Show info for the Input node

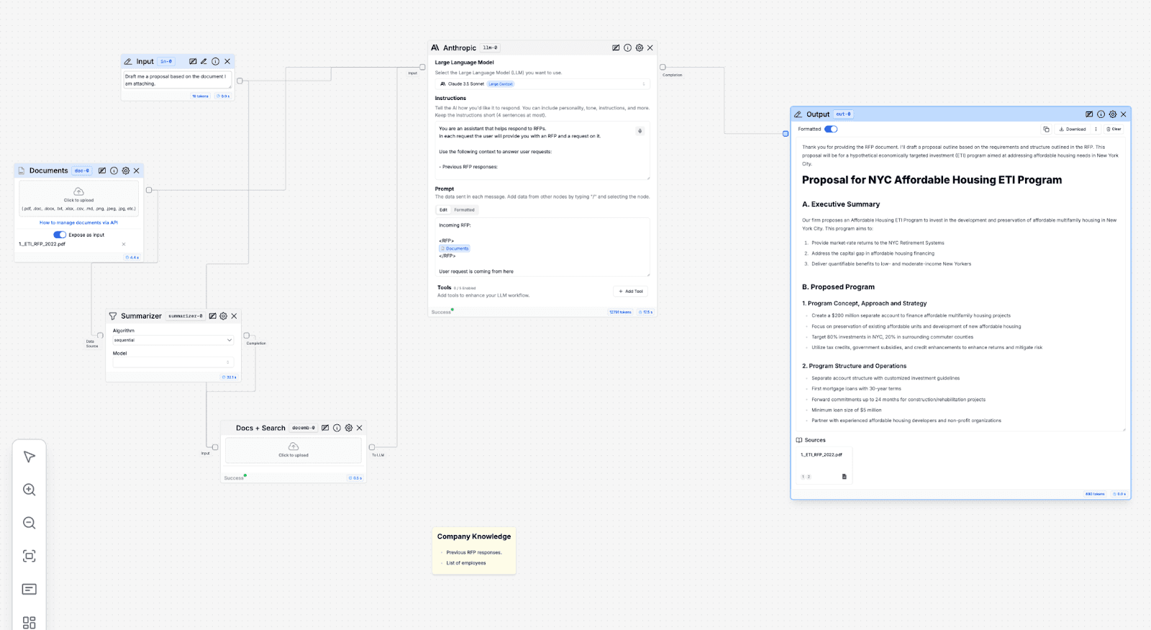pos(215,61)
